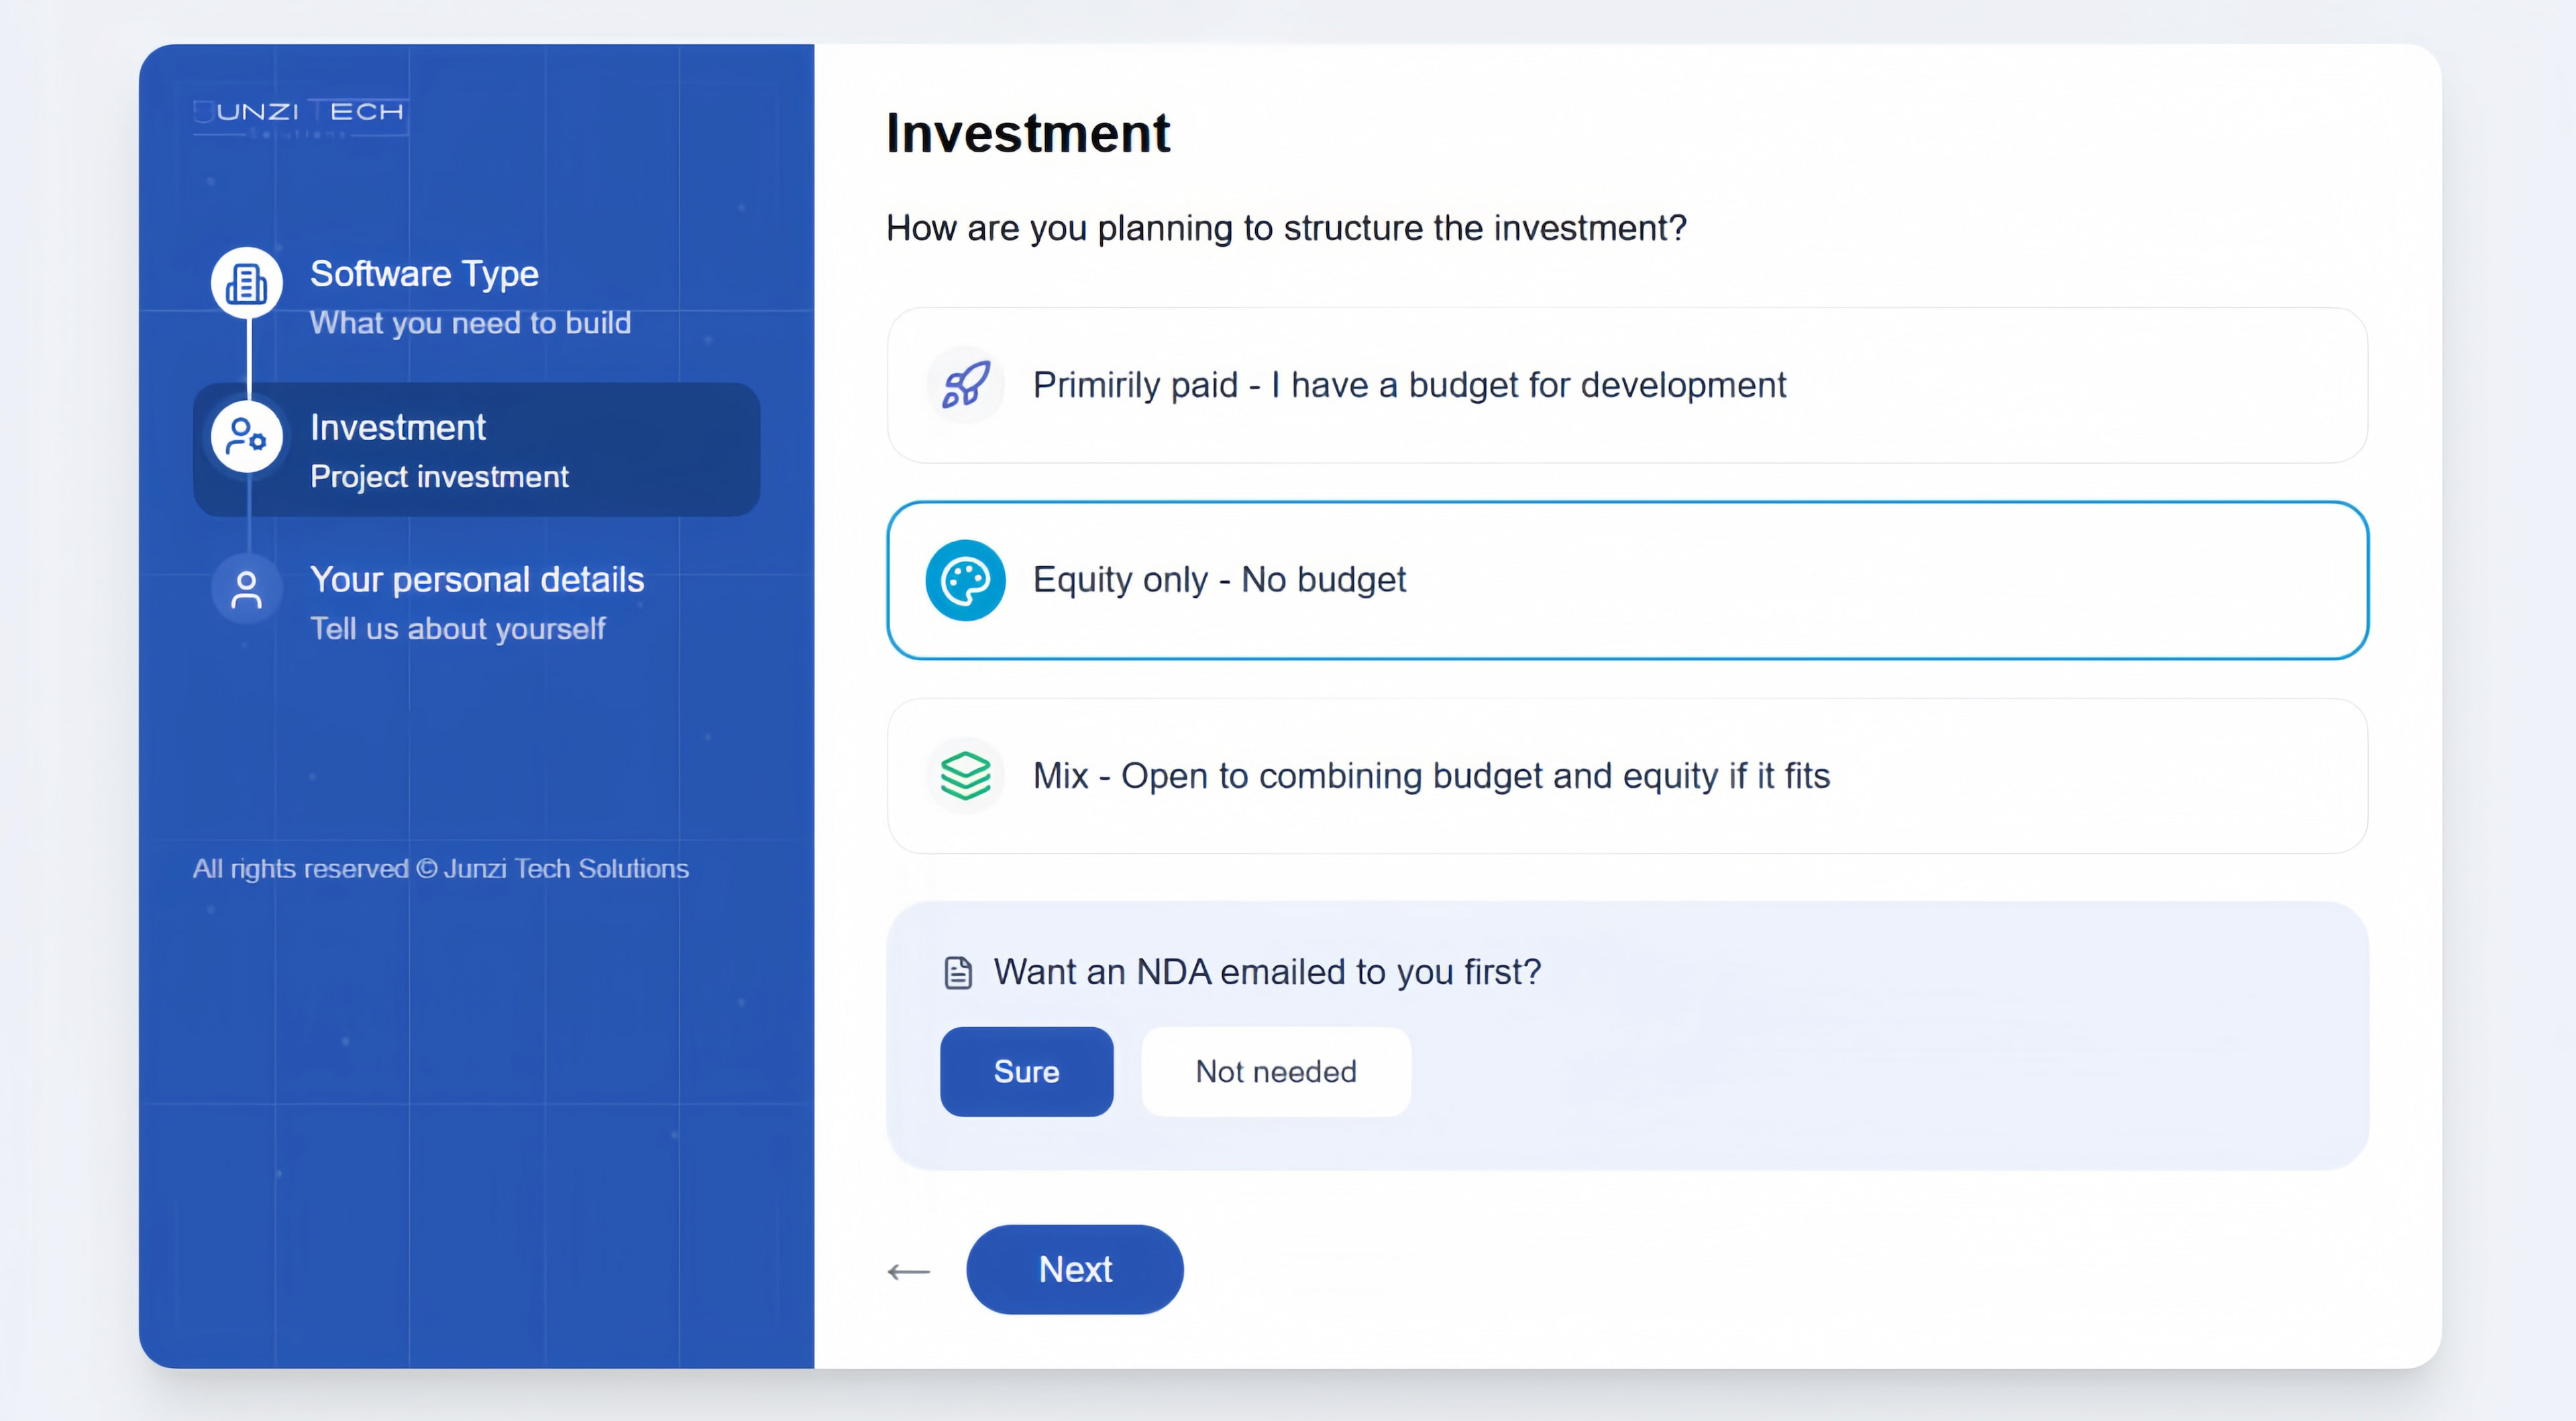Image resolution: width=2576 pixels, height=1421 pixels.
Task: Go back using the left arrow
Action: (908, 1271)
